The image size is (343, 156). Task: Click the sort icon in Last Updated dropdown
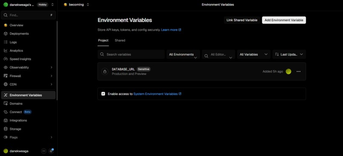pos(277,54)
